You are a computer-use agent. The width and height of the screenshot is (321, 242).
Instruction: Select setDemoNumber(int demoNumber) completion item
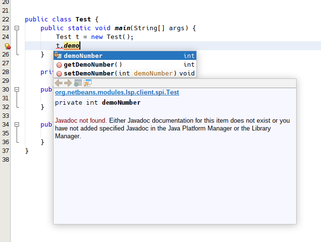pyautogui.click(x=125, y=73)
